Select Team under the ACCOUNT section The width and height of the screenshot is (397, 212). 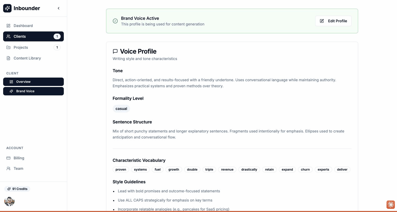18,168
